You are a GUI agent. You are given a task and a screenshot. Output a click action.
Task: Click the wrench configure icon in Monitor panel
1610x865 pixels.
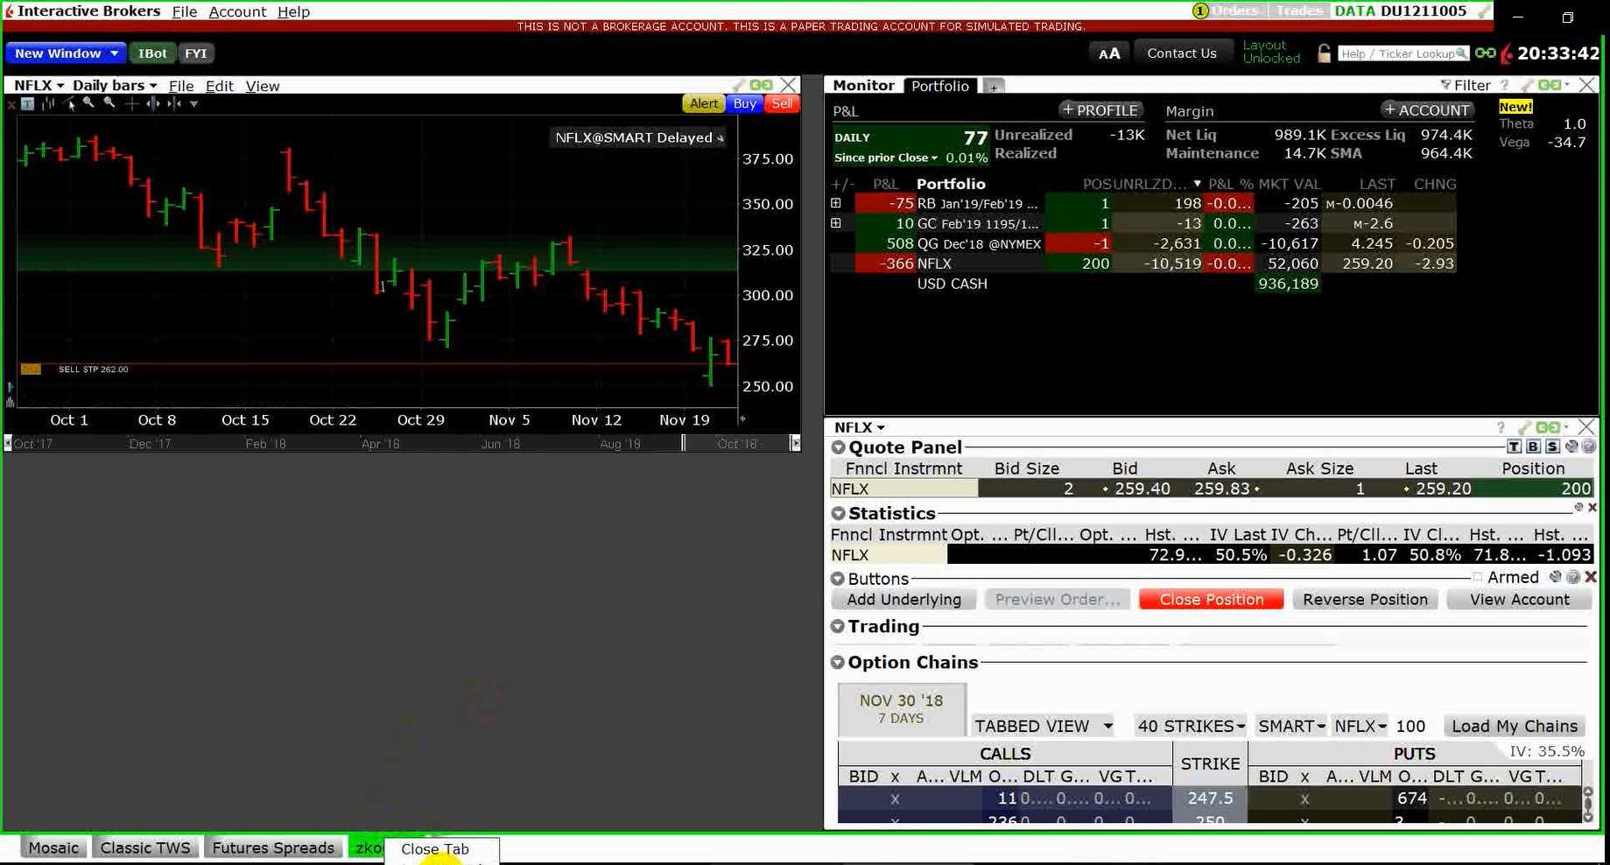tap(1526, 85)
